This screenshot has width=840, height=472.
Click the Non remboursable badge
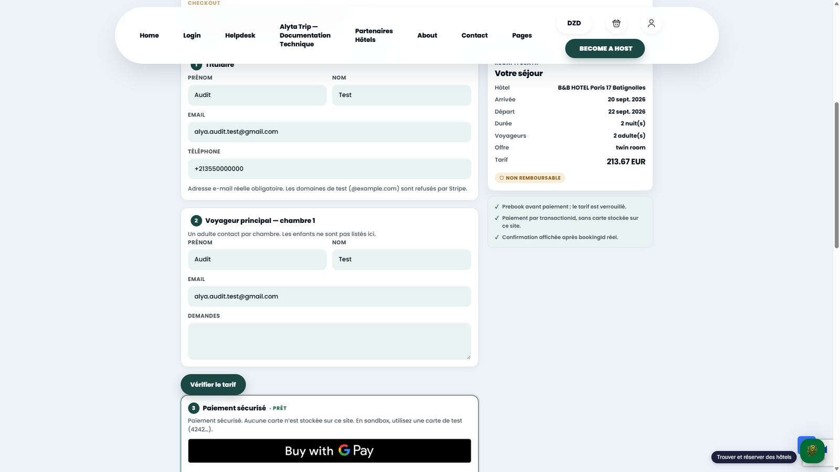pyautogui.click(x=530, y=178)
